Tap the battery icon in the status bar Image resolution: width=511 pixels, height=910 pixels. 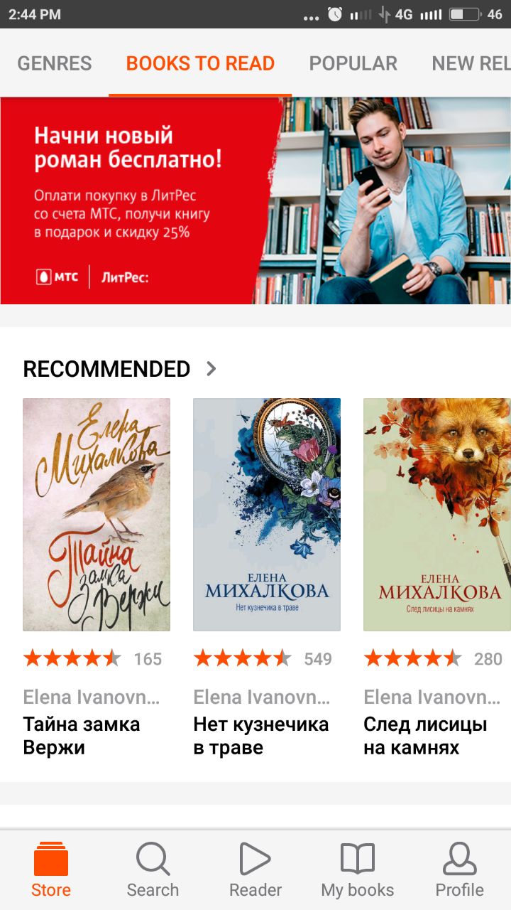(466, 14)
